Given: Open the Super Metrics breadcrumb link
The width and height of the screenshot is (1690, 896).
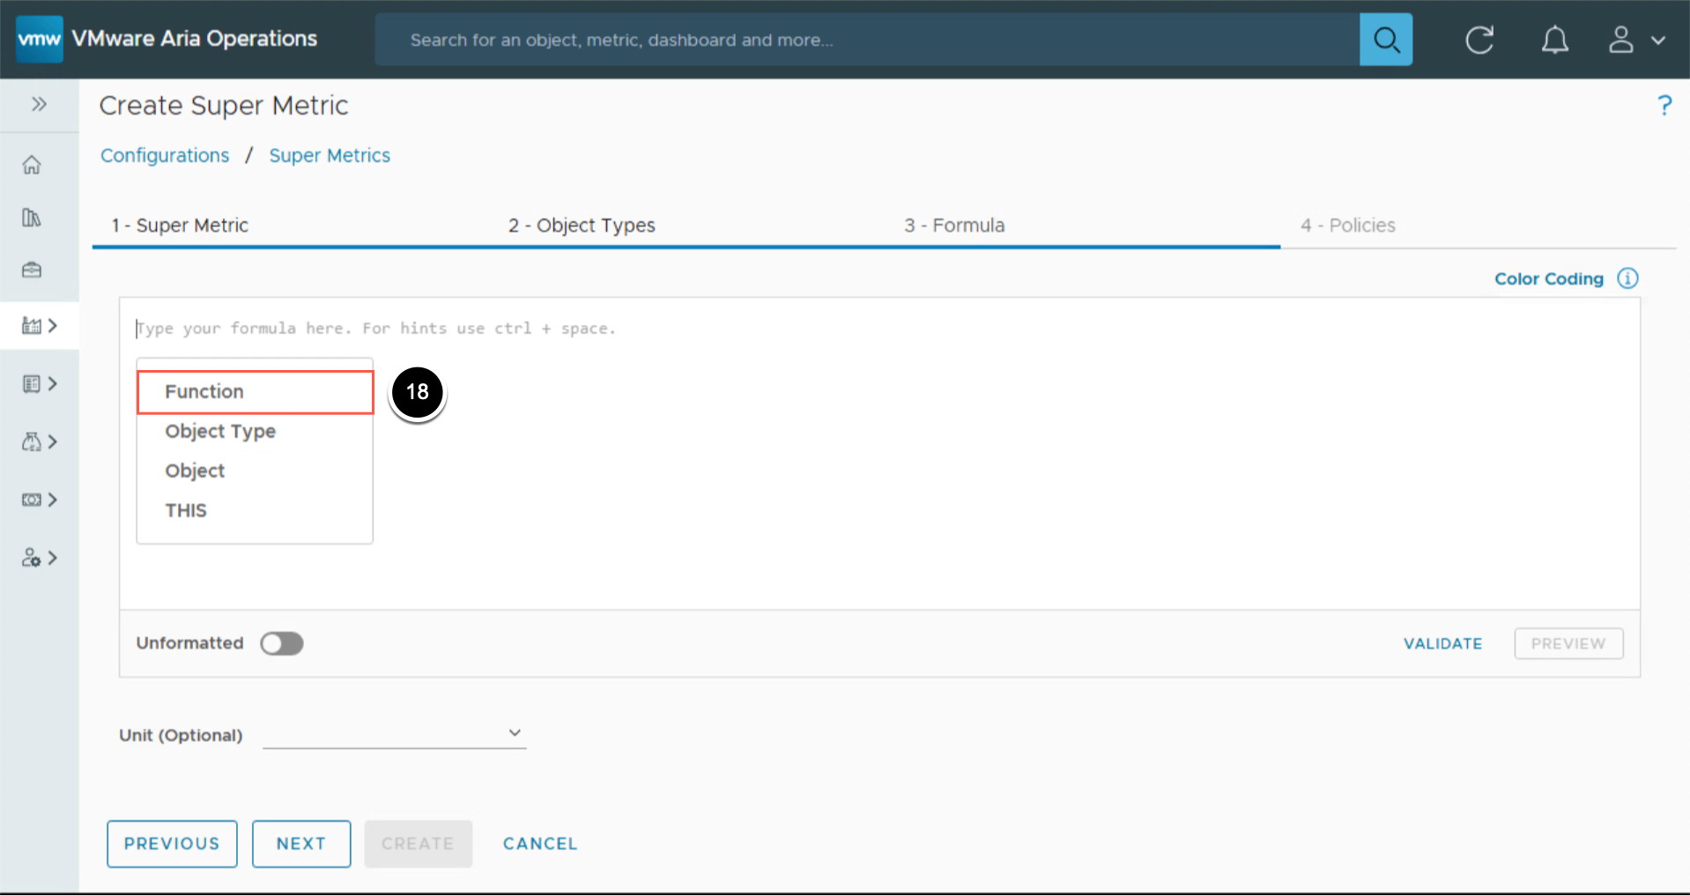Looking at the screenshot, I should [x=330, y=156].
